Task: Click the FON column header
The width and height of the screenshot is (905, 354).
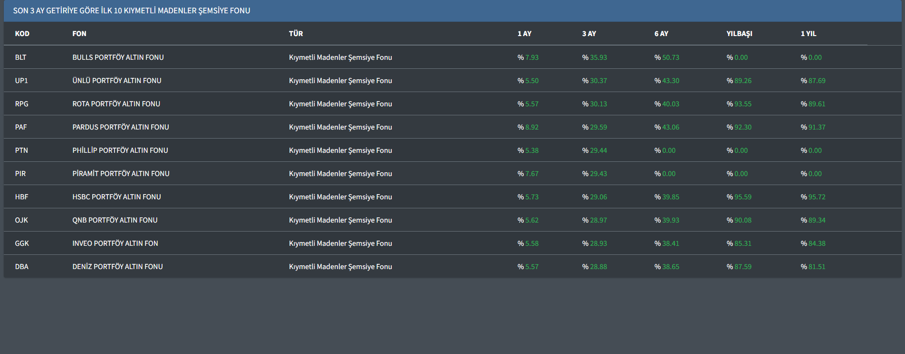Action: 79,34
